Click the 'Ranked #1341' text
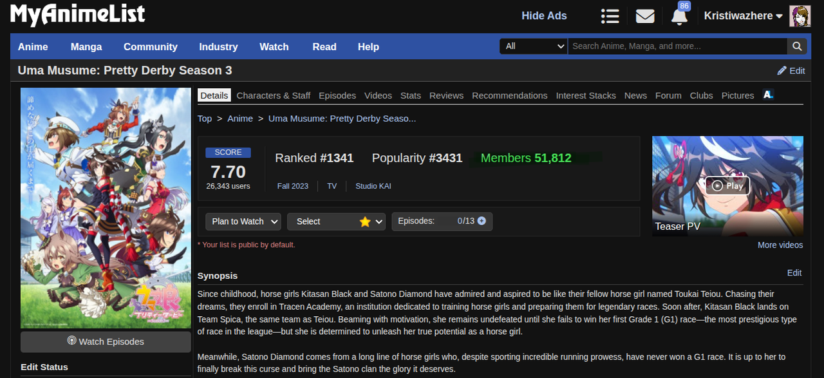The image size is (824, 378). 314,158
